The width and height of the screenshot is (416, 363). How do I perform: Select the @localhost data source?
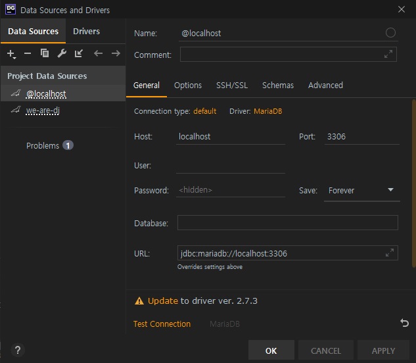coord(63,93)
